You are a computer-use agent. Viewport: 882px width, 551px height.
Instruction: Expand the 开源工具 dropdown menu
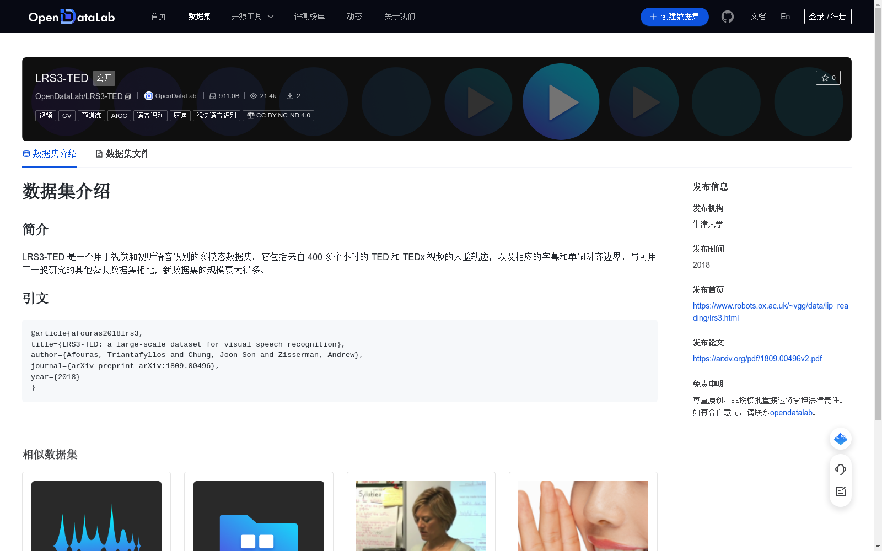(x=252, y=17)
